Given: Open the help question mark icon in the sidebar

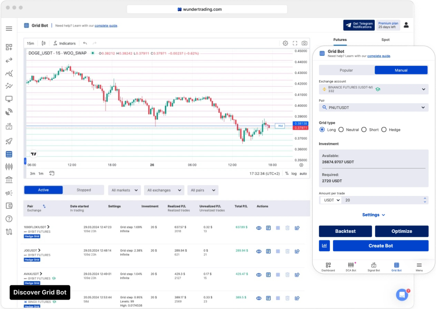Looking at the screenshot, I should [9, 219].
